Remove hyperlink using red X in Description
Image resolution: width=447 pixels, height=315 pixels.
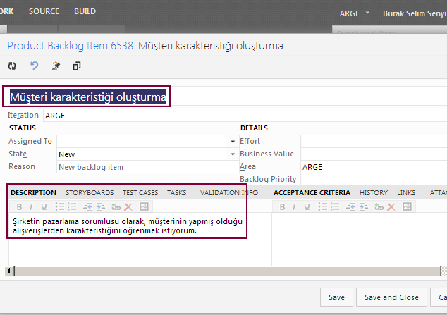point(128,206)
